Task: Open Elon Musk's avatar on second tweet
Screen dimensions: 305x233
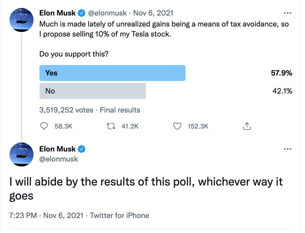Action: pos(21,155)
